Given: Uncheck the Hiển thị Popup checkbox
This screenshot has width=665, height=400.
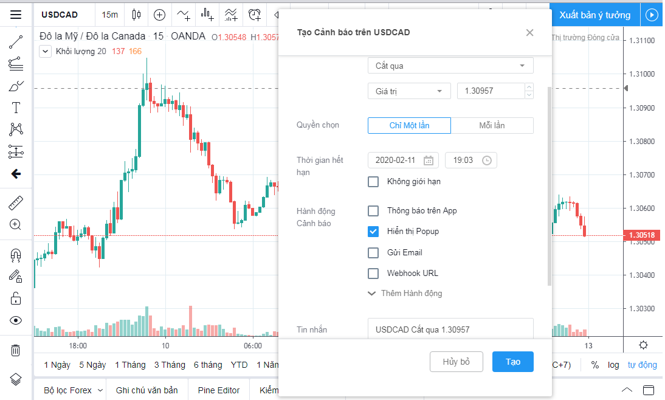Looking at the screenshot, I should tap(373, 232).
